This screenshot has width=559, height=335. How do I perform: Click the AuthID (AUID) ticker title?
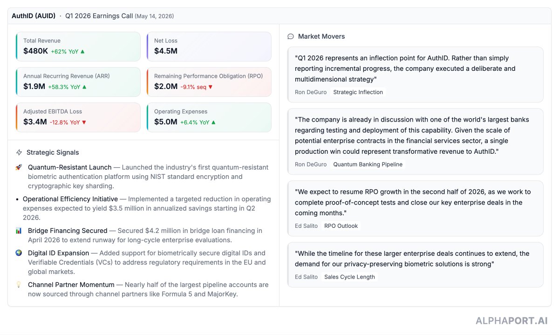[34, 16]
